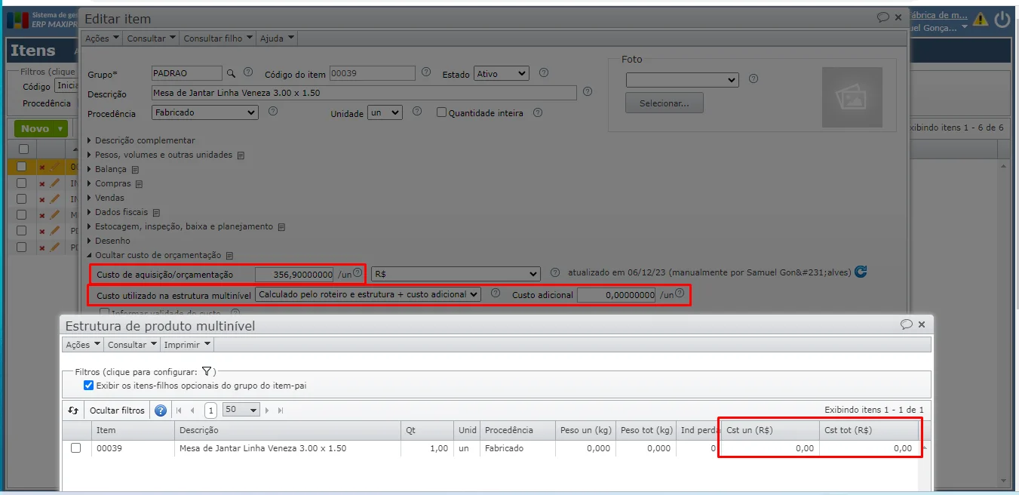Click help icon beside Estado dropdown

point(544,72)
